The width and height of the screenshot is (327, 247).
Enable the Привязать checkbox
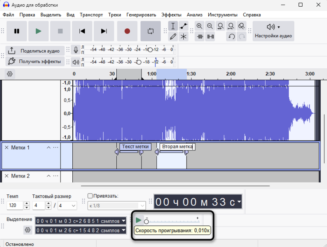pyautogui.click(x=90, y=196)
